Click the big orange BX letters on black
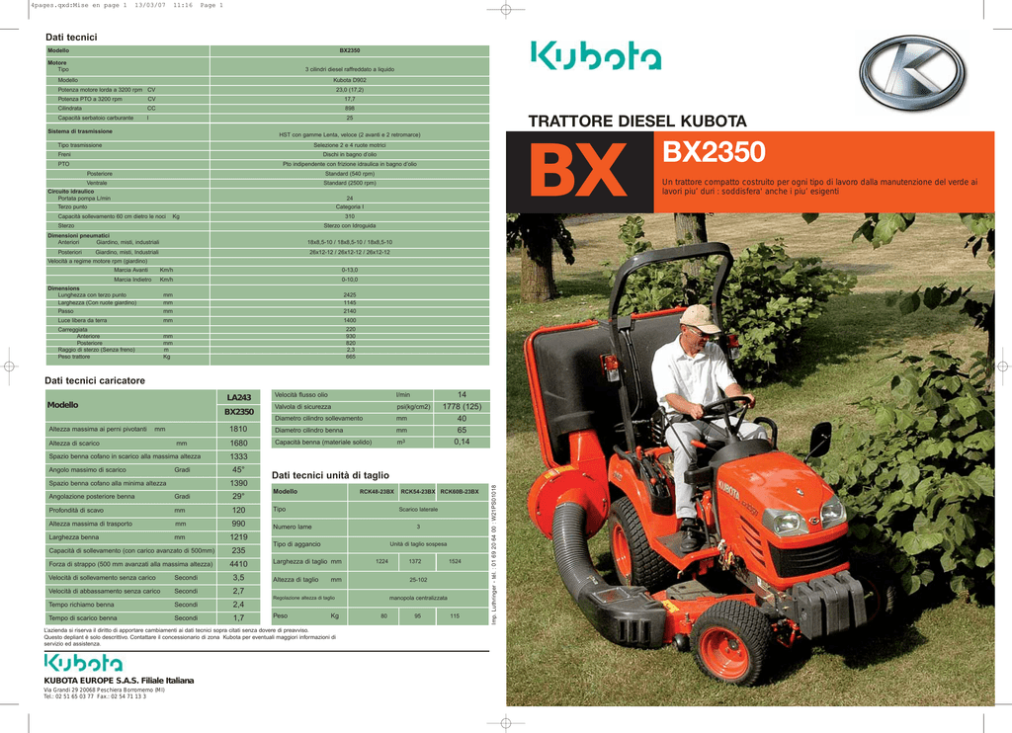1012x733 pixels. pyautogui.click(x=579, y=171)
